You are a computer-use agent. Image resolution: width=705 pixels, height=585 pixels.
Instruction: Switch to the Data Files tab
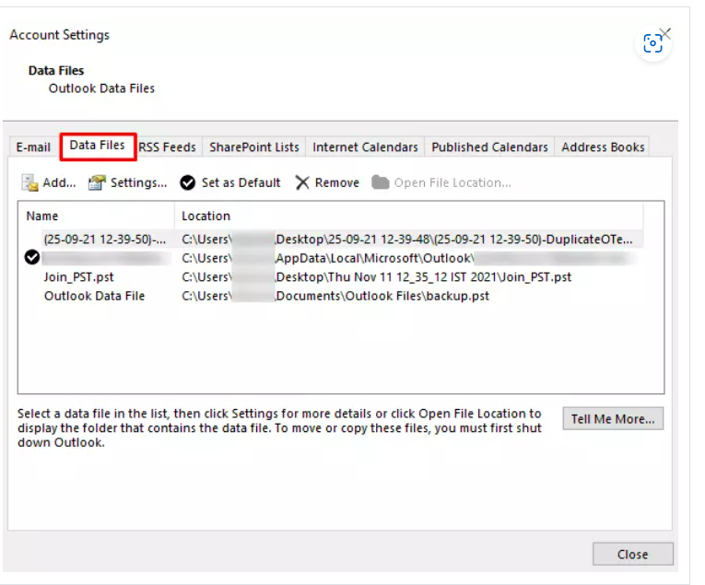[x=98, y=146]
